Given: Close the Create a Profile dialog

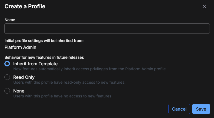Looking at the screenshot, I should click(204, 6).
